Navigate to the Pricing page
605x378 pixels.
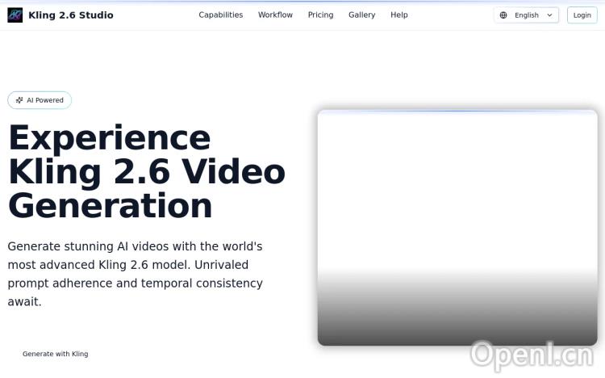click(320, 15)
